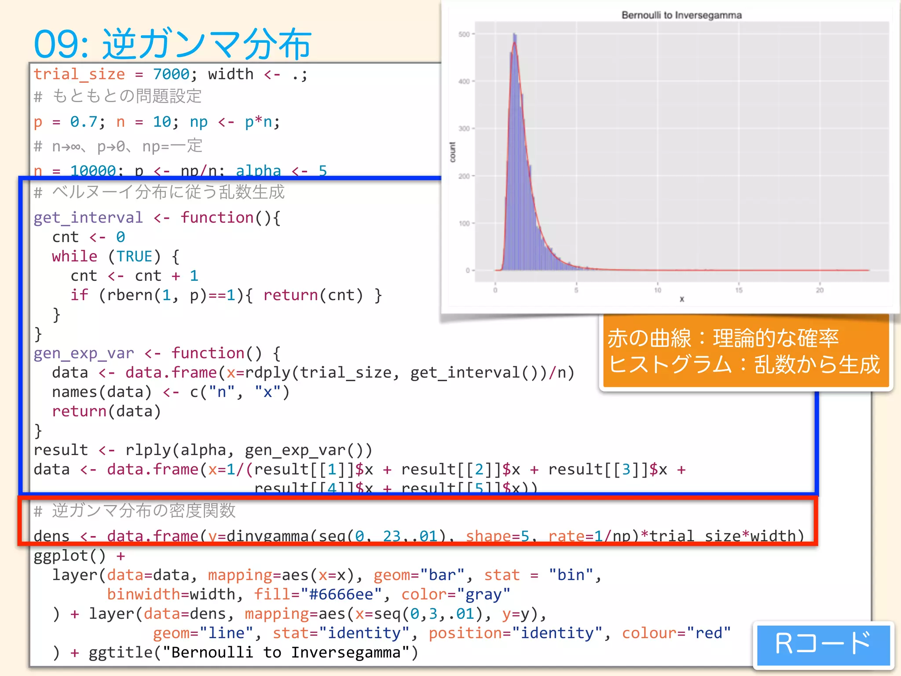The width and height of the screenshot is (901, 676).
Task: Click the comment もともとの問題設定
Action: pyautogui.click(x=118, y=96)
